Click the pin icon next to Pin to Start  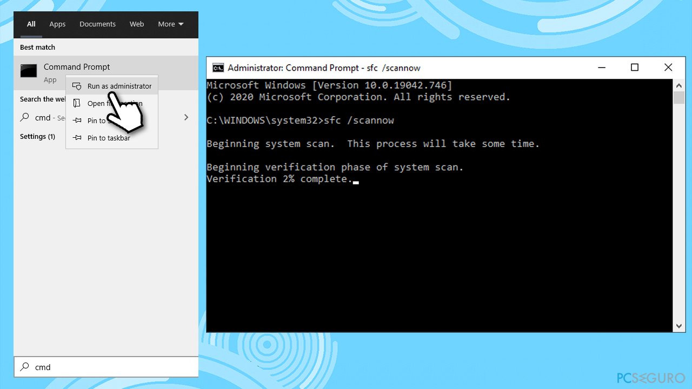[x=77, y=120]
